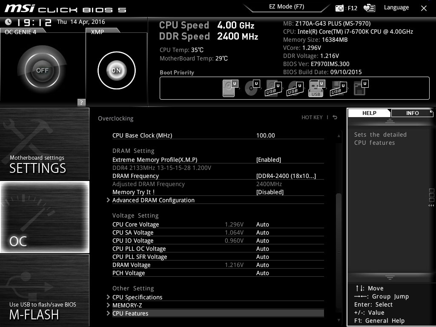Click the Adjusted DRAM Frequency 2400MHz value

click(x=269, y=184)
